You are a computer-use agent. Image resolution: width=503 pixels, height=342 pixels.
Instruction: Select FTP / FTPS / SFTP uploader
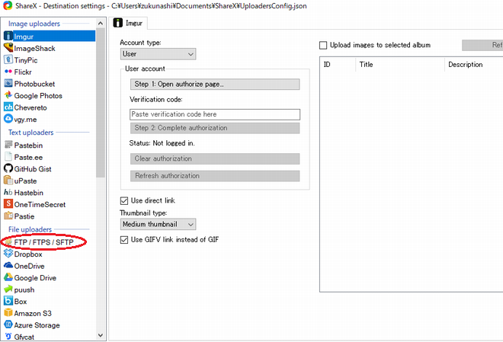click(x=43, y=242)
